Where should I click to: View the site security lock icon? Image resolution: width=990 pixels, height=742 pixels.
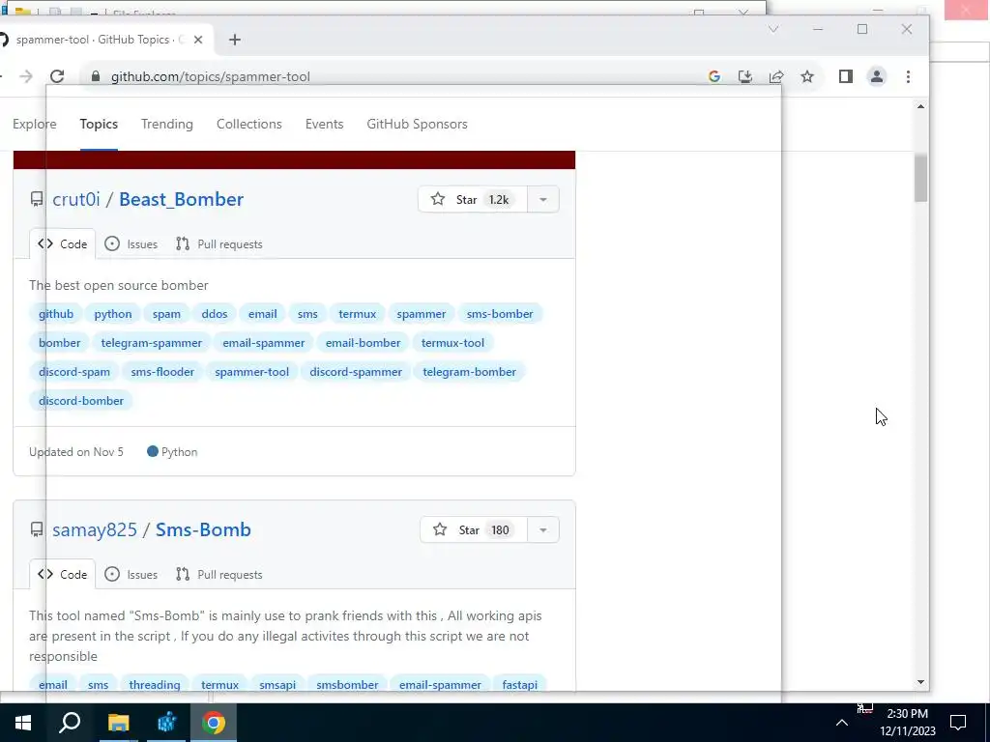pyautogui.click(x=96, y=76)
